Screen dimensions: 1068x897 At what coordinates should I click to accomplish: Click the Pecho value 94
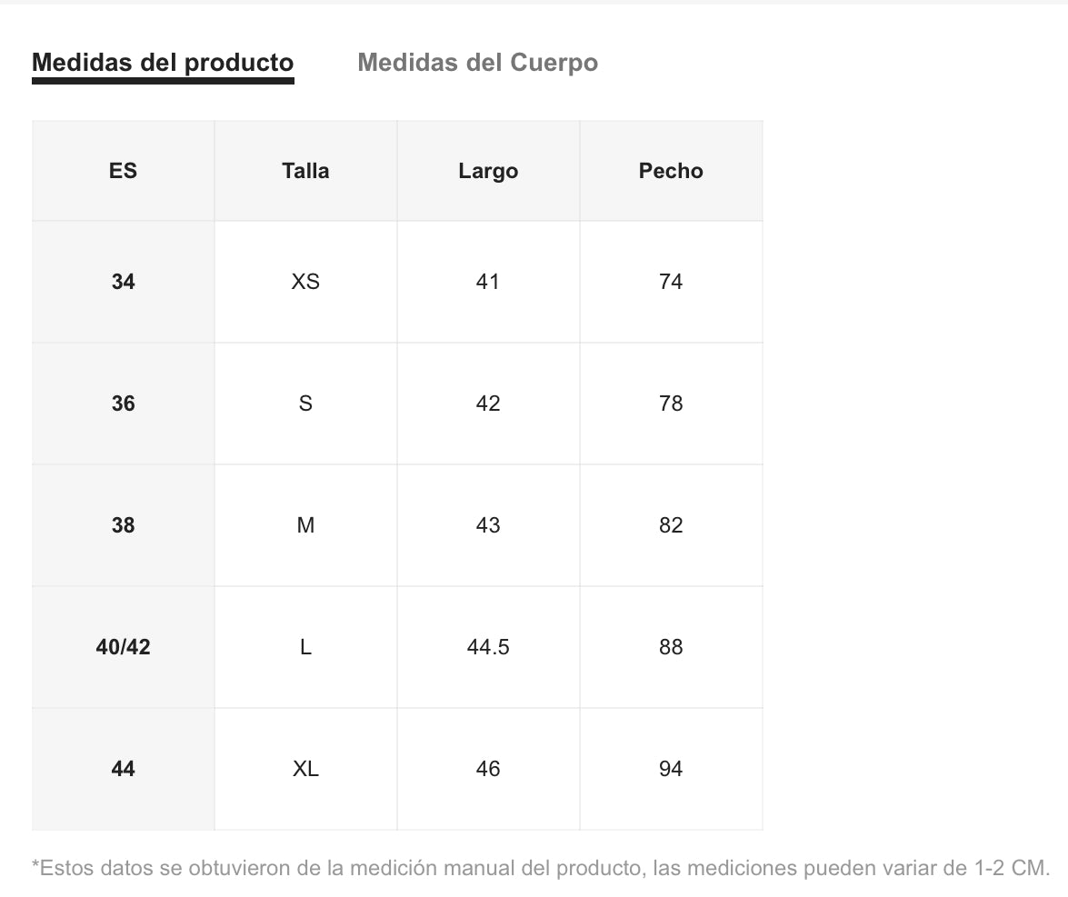(x=671, y=769)
